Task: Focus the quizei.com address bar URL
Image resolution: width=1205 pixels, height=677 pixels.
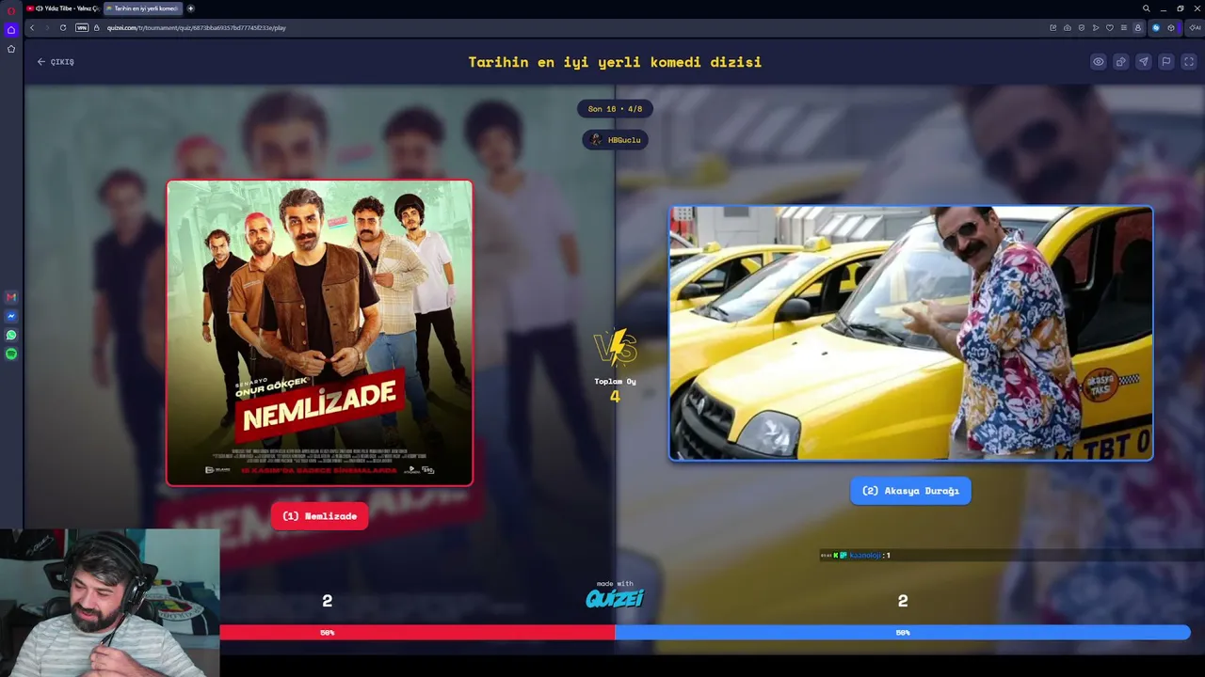Action: click(x=197, y=27)
